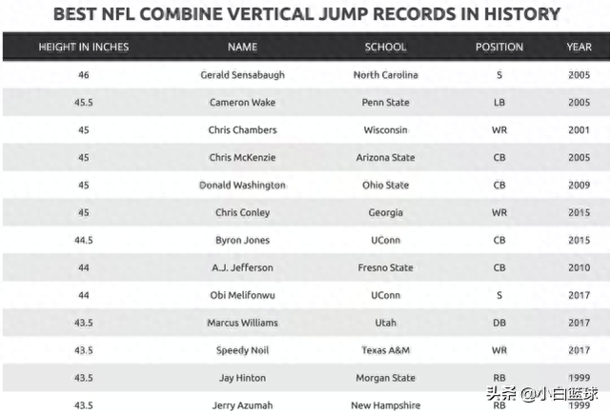Viewport: 610px width, 413px height.
Task: Click Texas A&M in school column
Action: 385,350
